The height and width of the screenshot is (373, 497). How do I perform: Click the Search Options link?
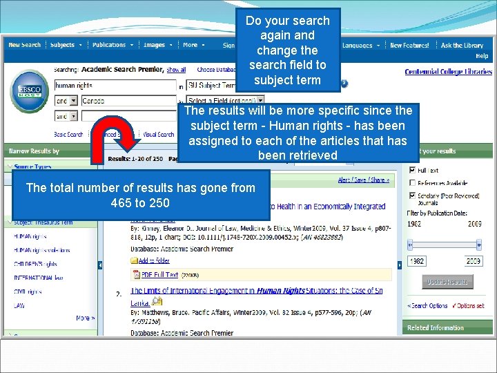pos(427,306)
